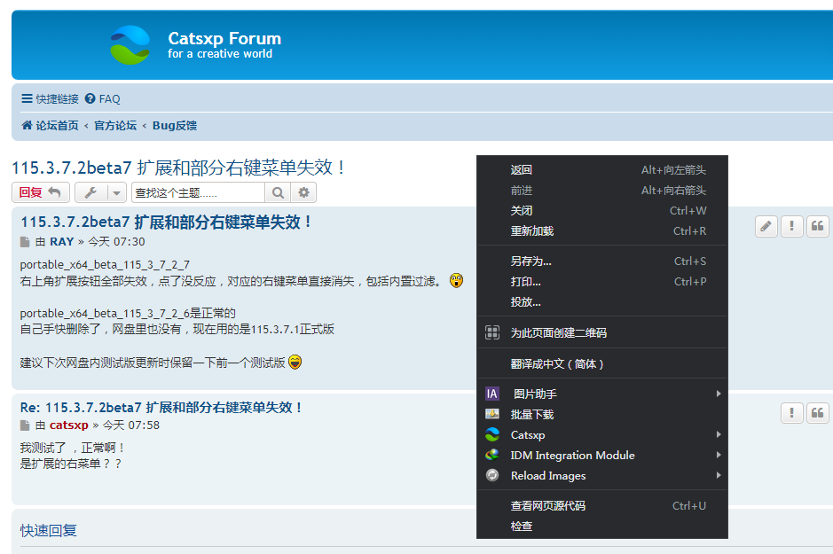Click the text portable_x64_beta_115_3_7_2_7
This screenshot has height=554, width=833.
[x=105, y=264]
